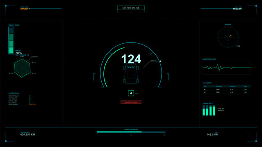
Task: Select the Oil Pressure system check row
Action: [x=20, y=102]
